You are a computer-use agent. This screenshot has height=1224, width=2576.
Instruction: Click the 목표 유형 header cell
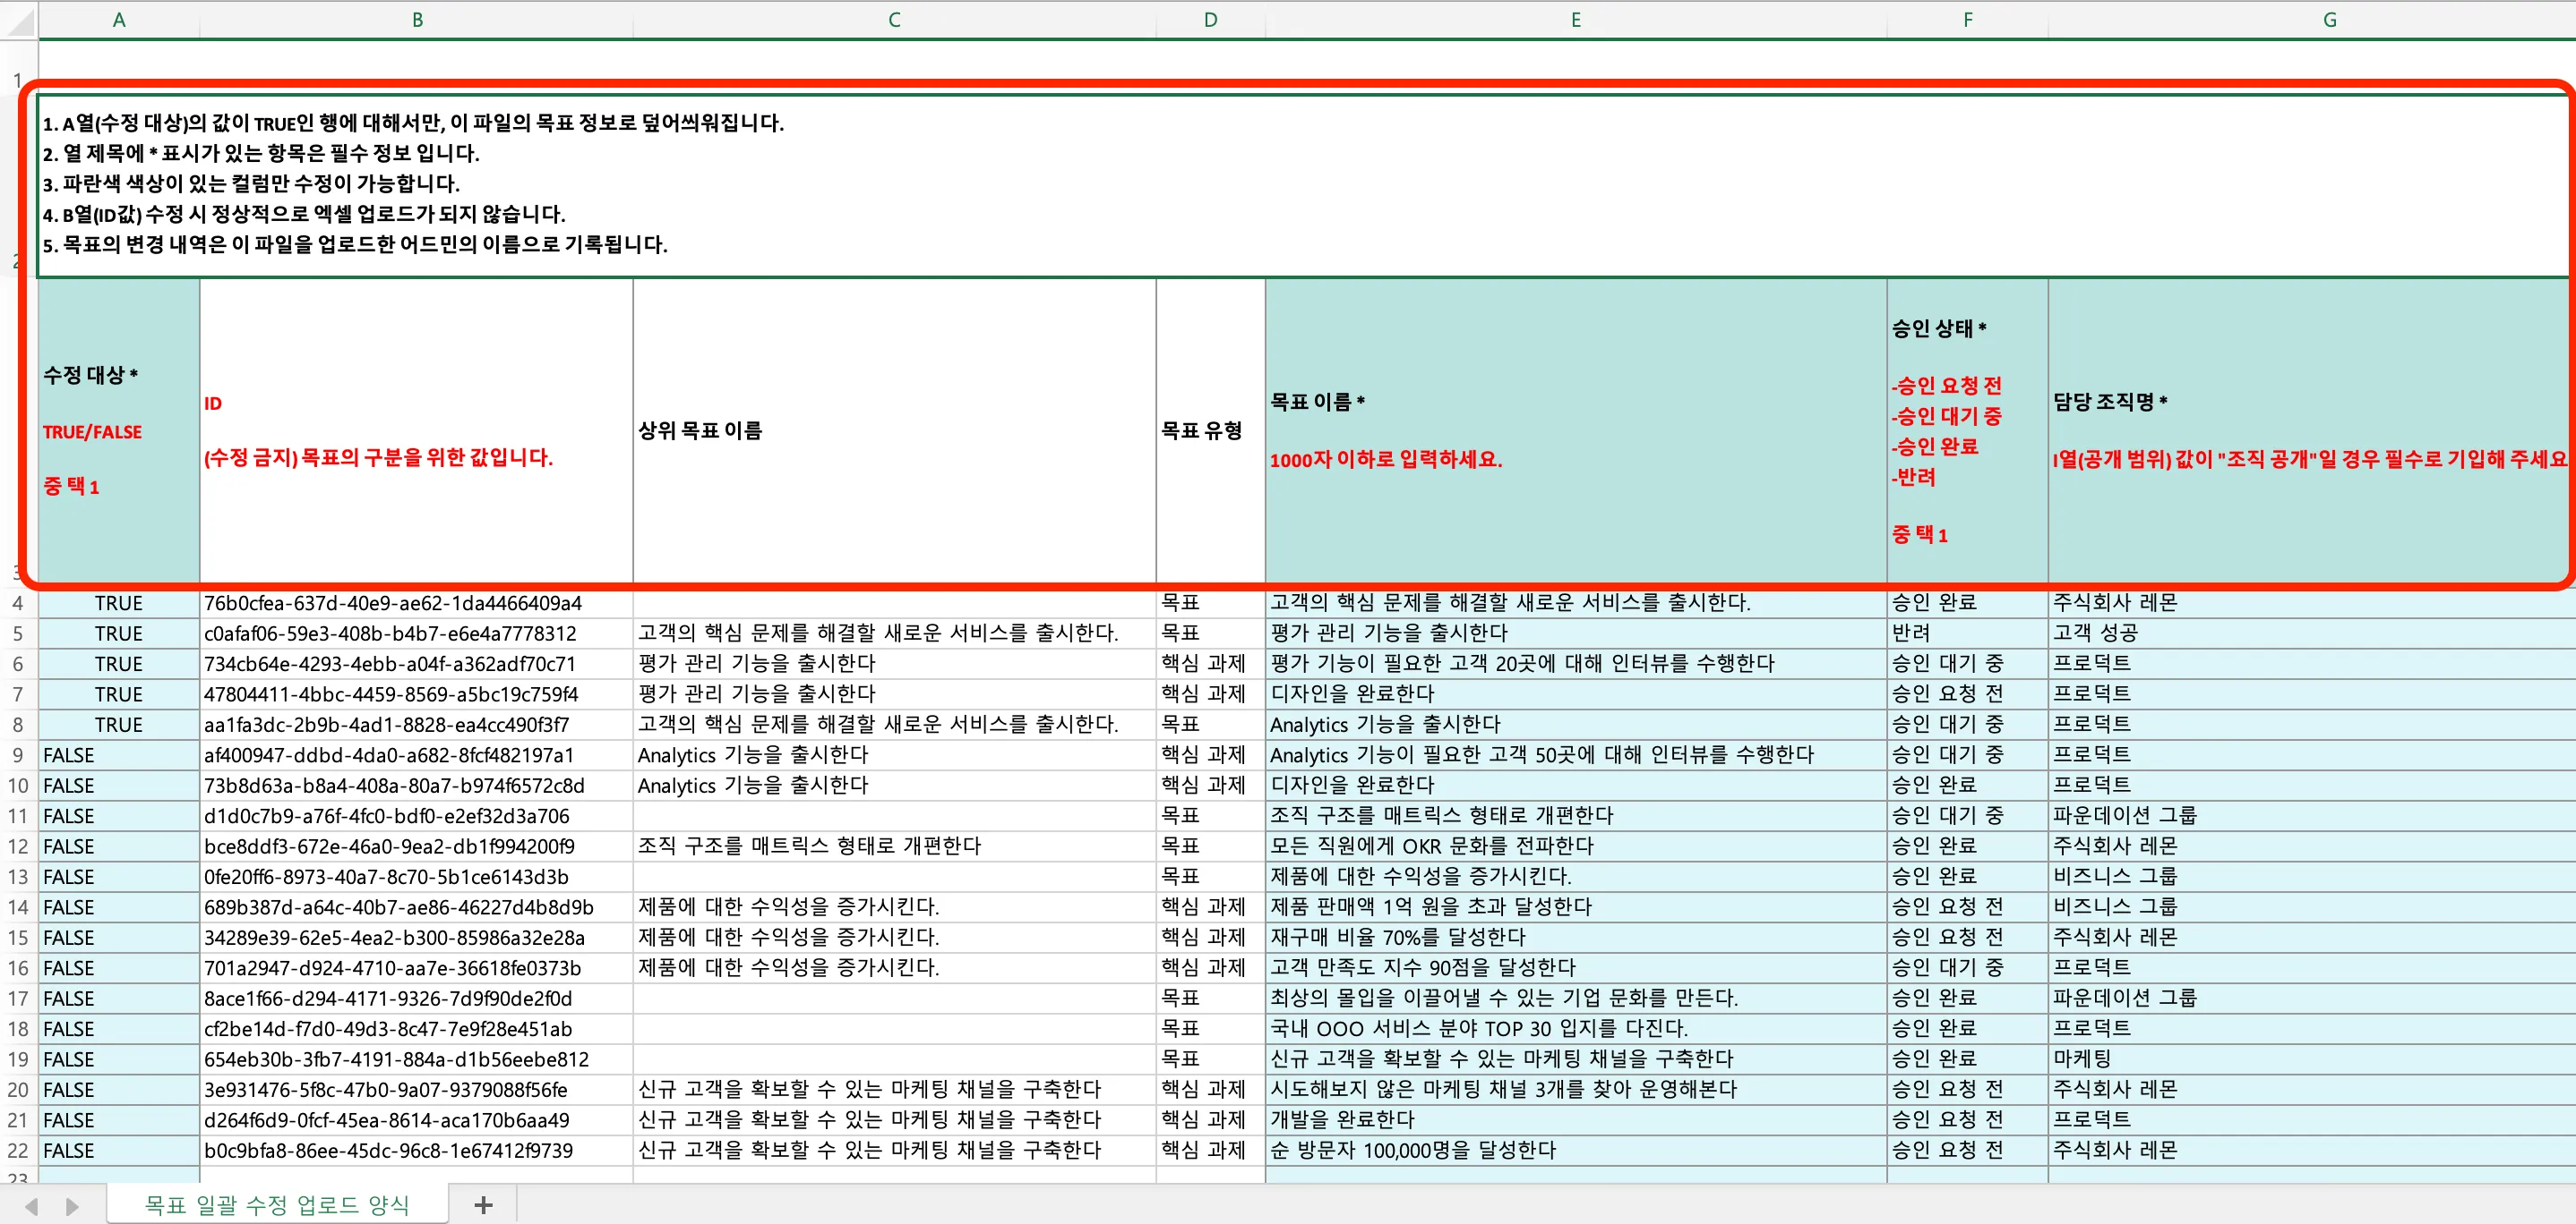tap(1210, 429)
